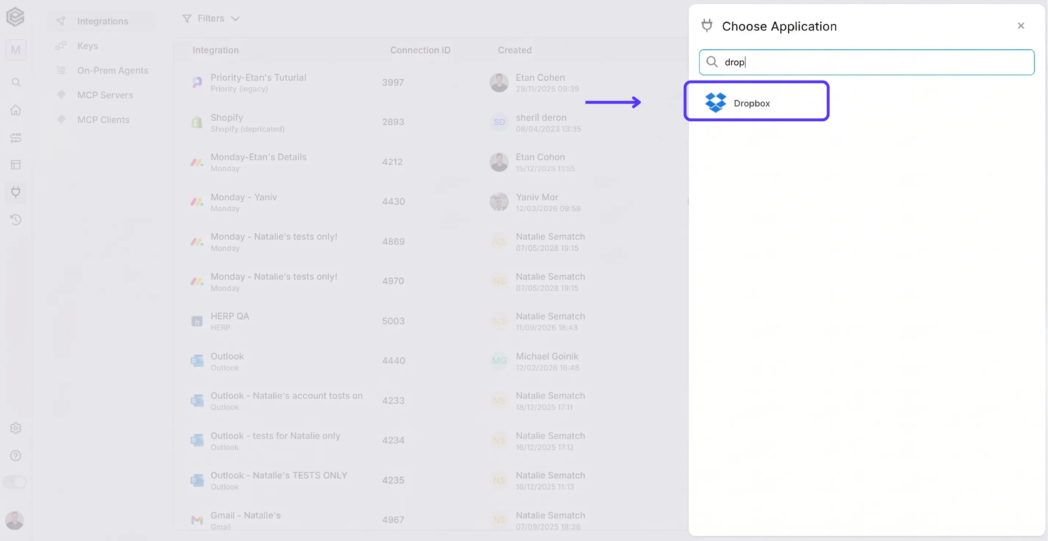Sort by the Created column header

[515, 50]
